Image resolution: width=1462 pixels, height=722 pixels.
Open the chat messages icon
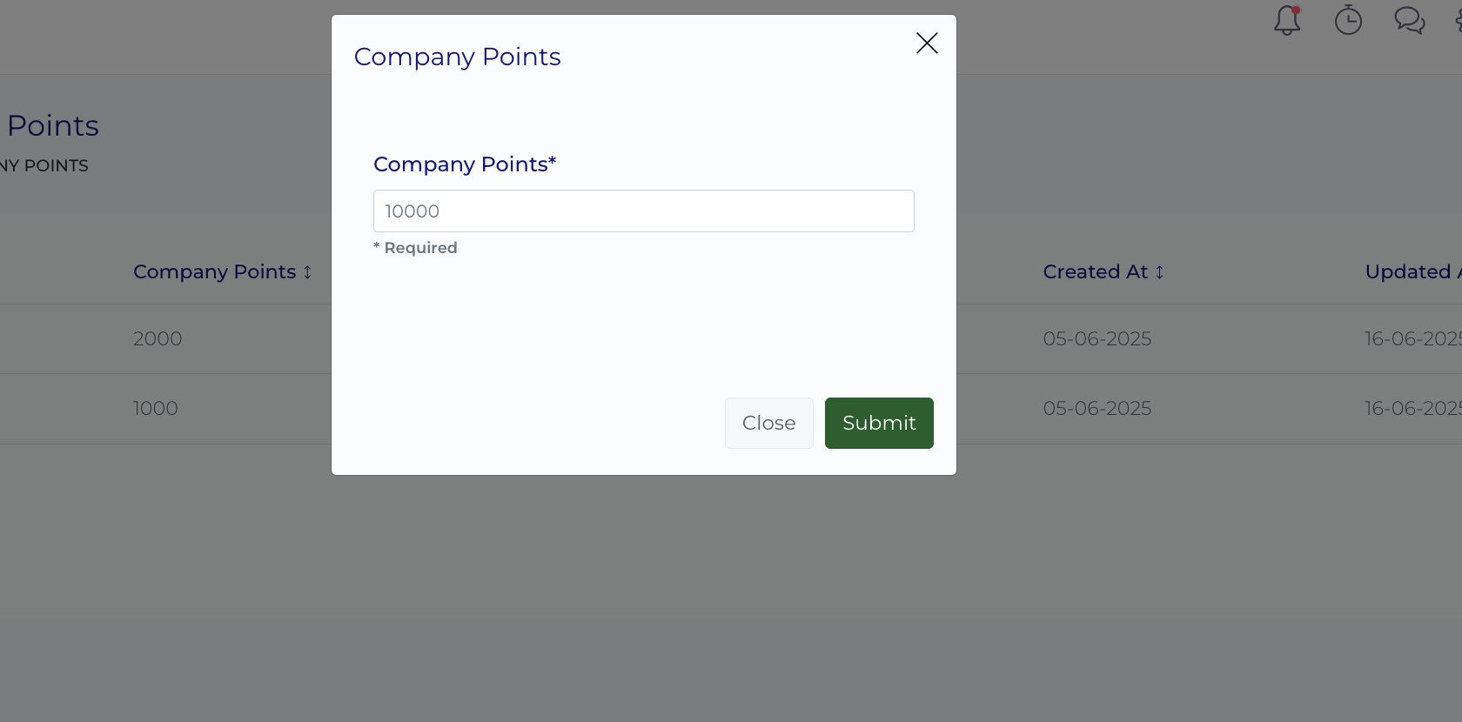click(1409, 20)
